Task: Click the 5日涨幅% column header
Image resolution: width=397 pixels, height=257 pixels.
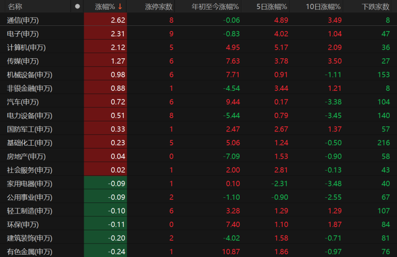Action: click(272, 7)
